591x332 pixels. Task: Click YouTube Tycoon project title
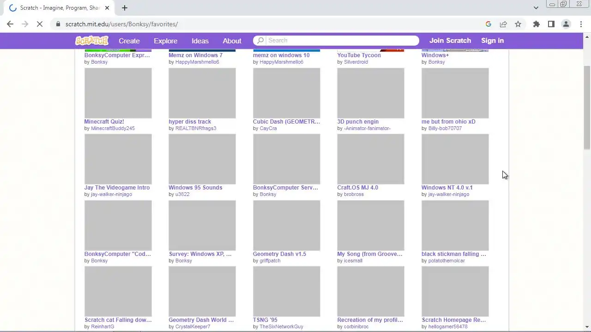pyautogui.click(x=359, y=55)
